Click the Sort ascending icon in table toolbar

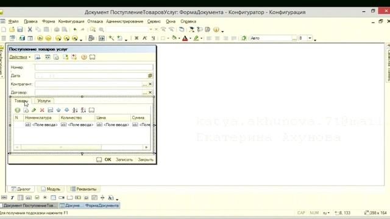[75, 110]
